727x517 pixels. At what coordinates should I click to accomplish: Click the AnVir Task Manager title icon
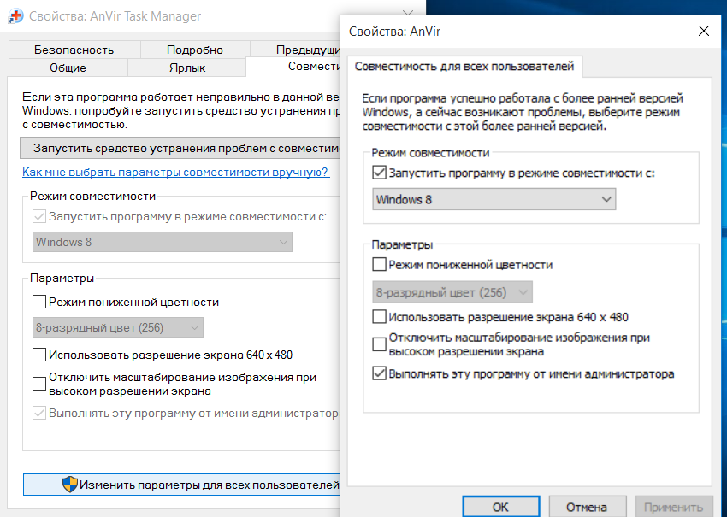click(15, 16)
